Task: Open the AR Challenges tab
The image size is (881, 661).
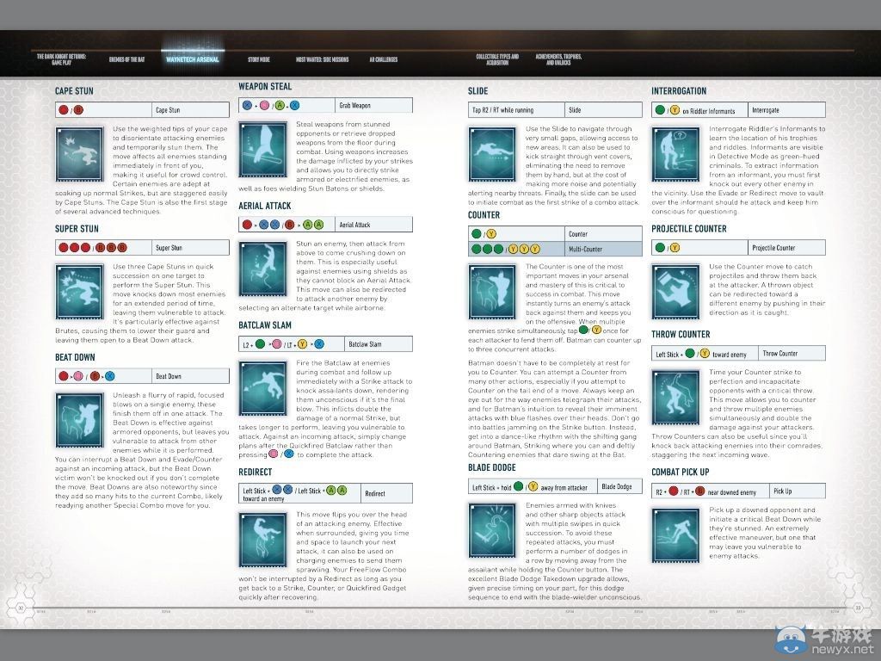Action: point(384,59)
